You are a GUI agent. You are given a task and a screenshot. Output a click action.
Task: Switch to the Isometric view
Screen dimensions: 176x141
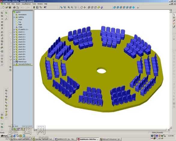coord(133,8)
